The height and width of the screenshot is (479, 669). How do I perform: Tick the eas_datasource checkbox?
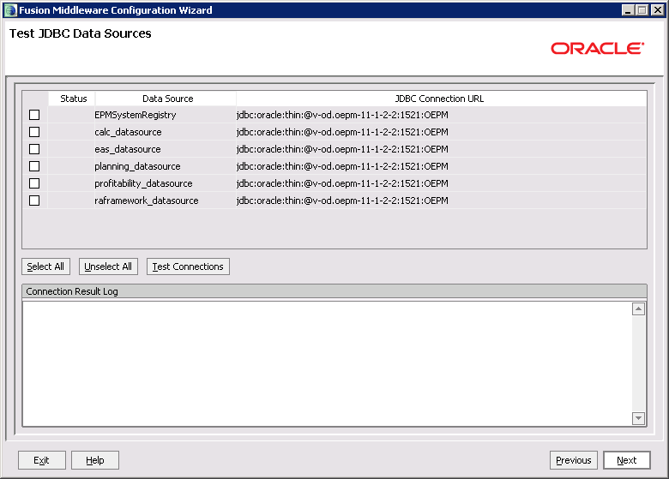pos(34,149)
